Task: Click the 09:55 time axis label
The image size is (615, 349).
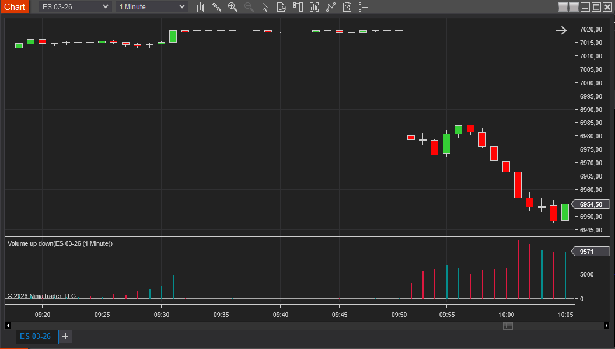Action: (447, 315)
